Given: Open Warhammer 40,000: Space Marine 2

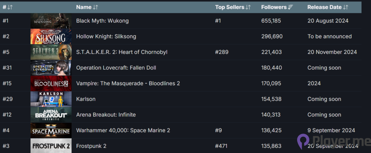Looking at the screenshot, I should click(123, 130).
